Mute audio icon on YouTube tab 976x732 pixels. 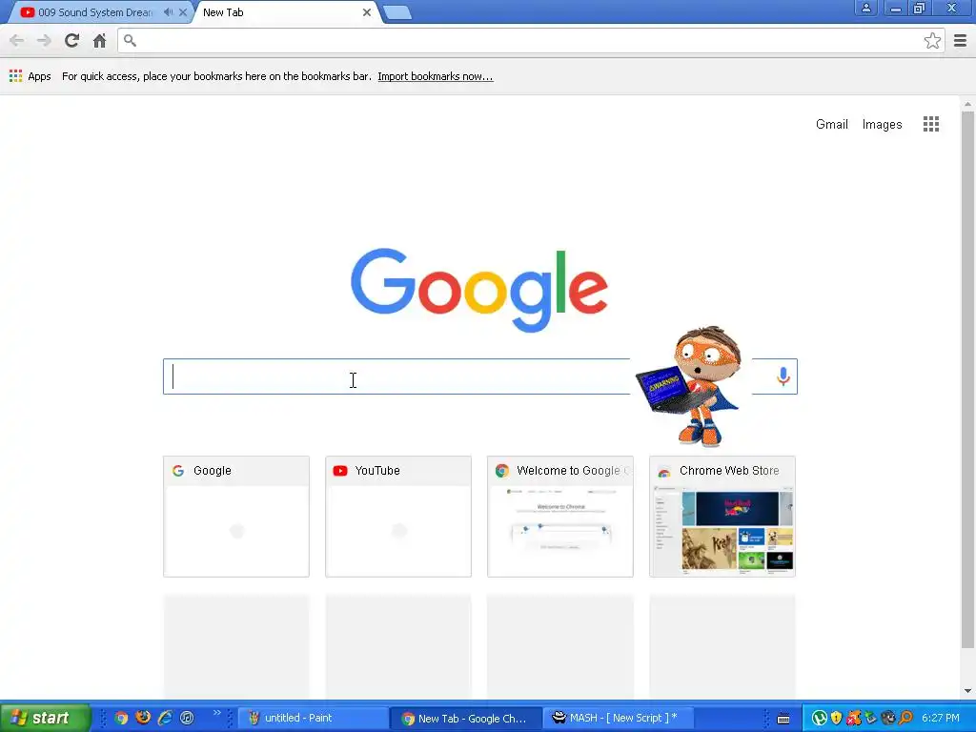coord(168,12)
